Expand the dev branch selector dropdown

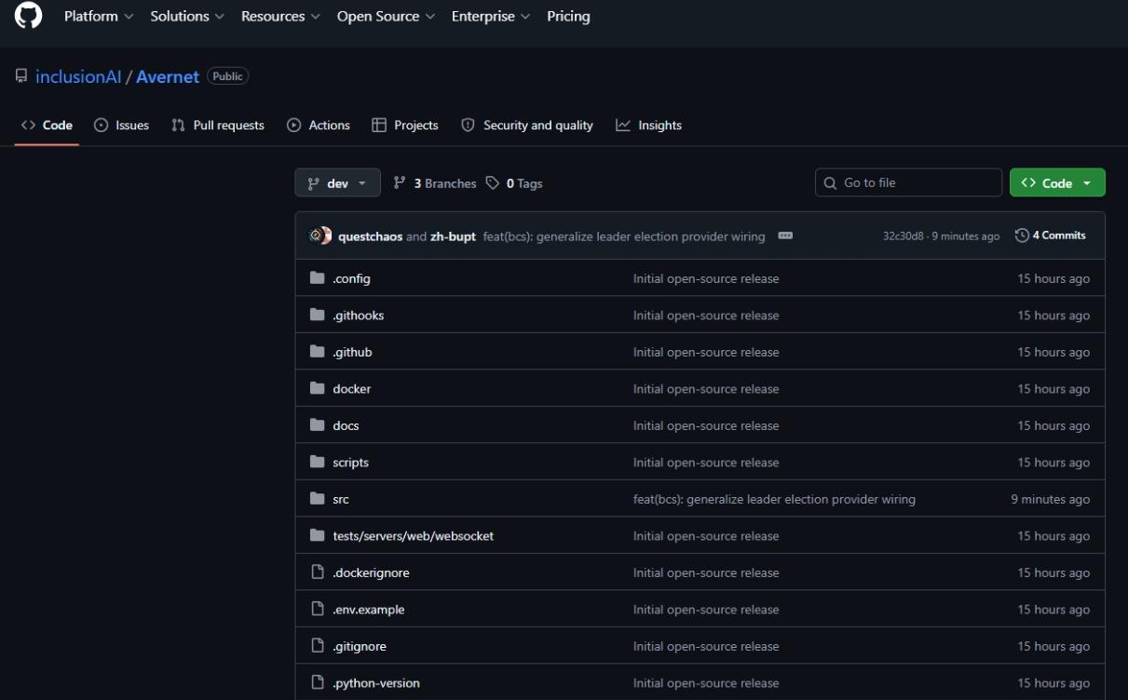pyautogui.click(x=337, y=183)
